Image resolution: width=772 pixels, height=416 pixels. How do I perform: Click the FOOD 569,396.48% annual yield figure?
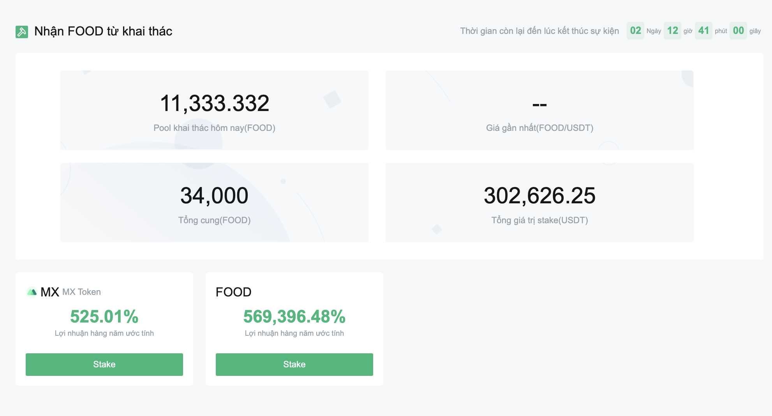point(294,316)
